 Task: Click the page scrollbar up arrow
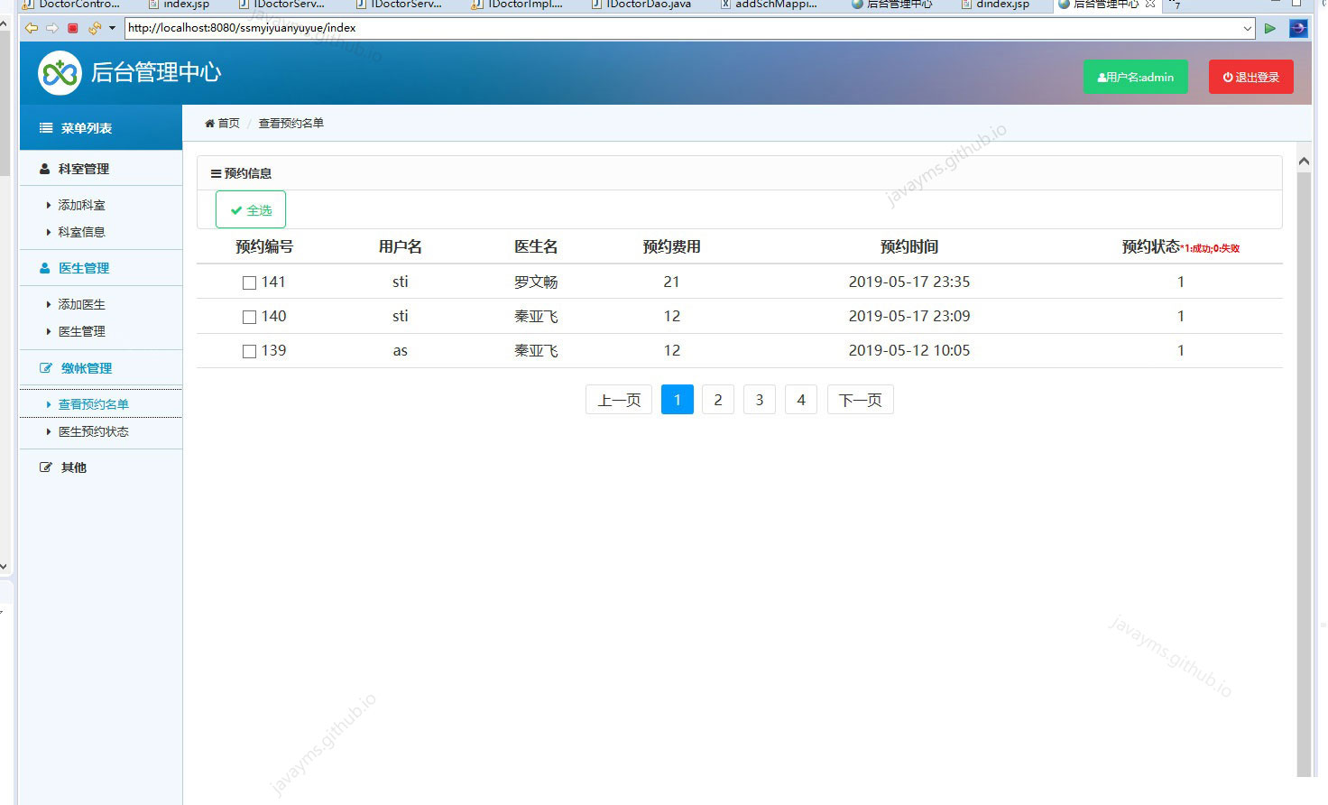tap(1304, 161)
